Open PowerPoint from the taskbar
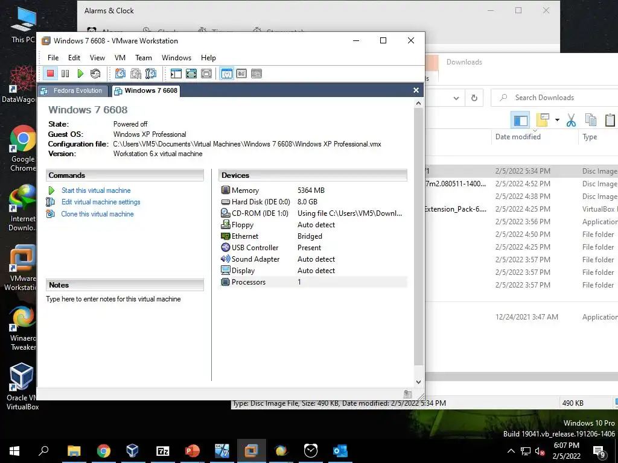 click(193, 451)
